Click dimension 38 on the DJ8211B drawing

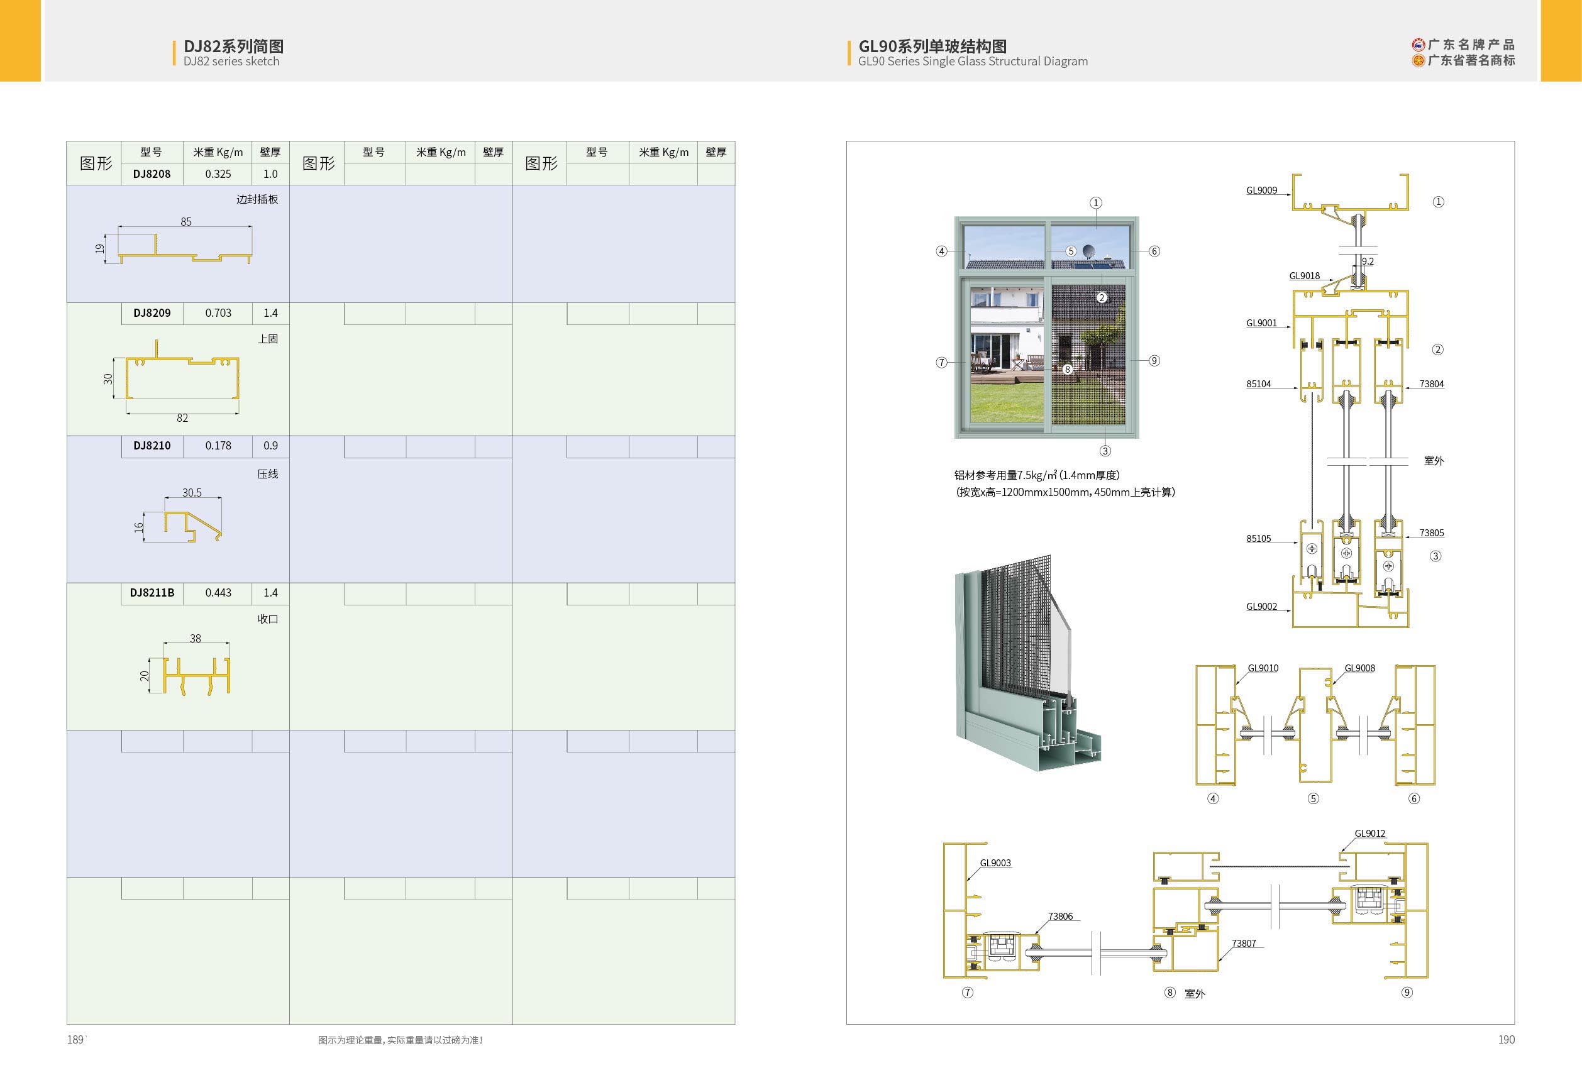[x=196, y=639]
